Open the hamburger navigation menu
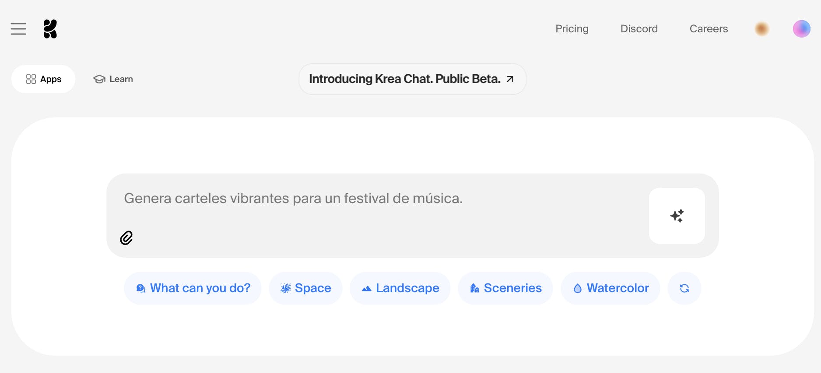Image resolution: width=821 pixels, height=373 pixels. tap(18, 29)
